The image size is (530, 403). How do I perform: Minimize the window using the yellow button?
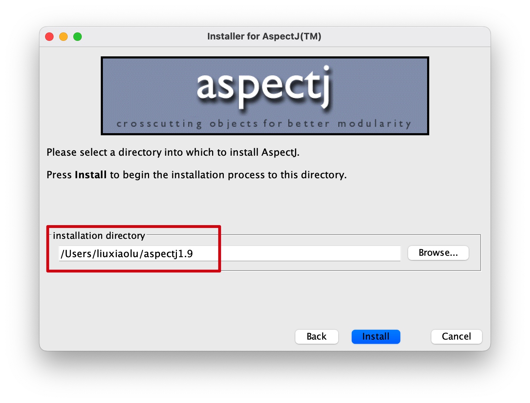63,37
